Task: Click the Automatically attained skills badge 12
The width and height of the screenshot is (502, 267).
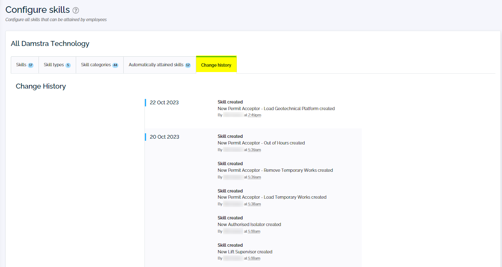Action: pos(189,65)
